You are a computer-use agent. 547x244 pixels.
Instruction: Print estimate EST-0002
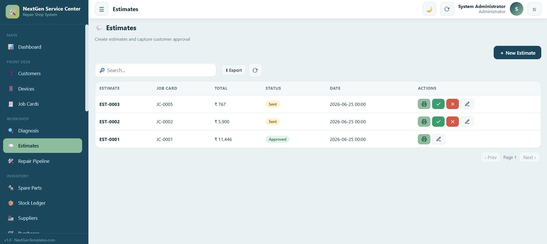424,122
